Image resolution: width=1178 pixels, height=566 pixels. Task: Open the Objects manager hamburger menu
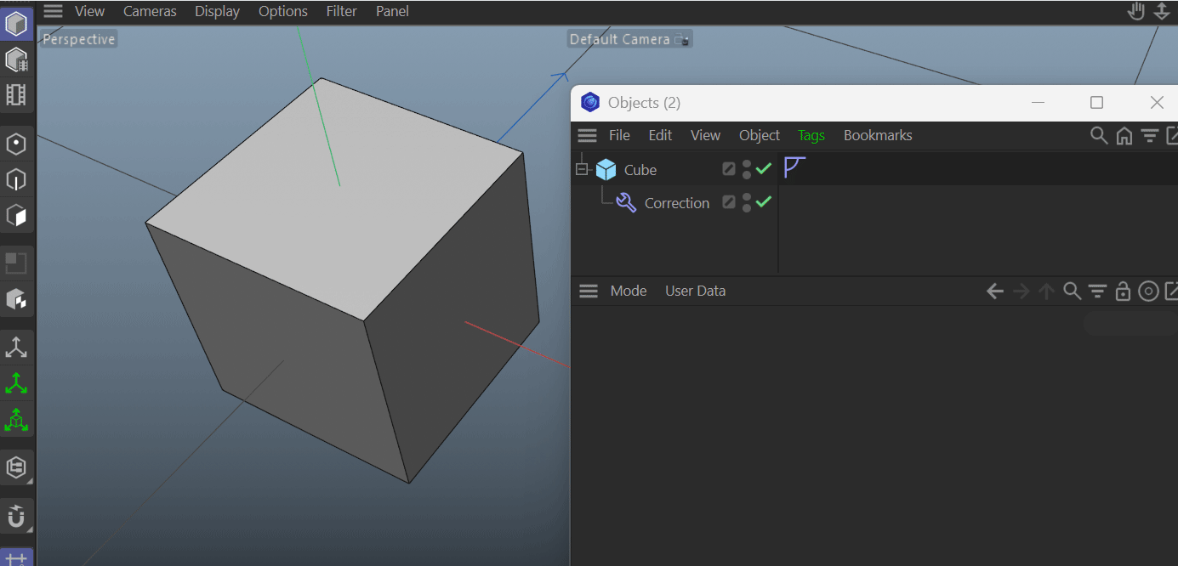point(587,136)
